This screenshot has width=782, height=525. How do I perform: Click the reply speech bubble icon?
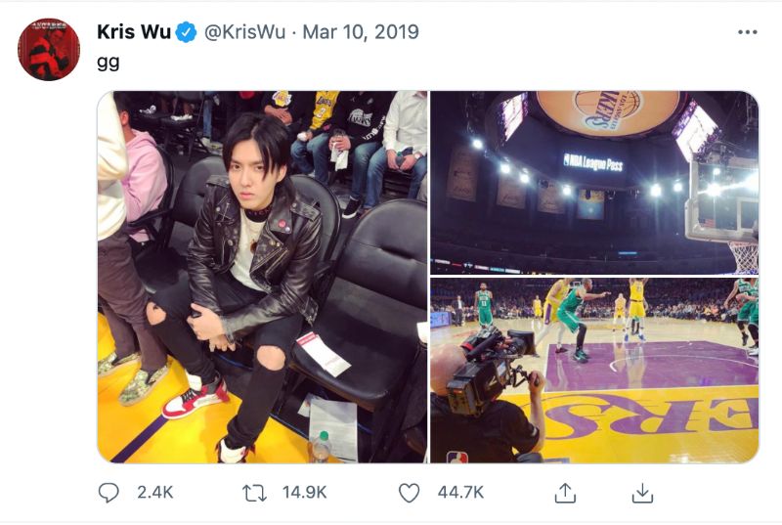tap(109, 493)
